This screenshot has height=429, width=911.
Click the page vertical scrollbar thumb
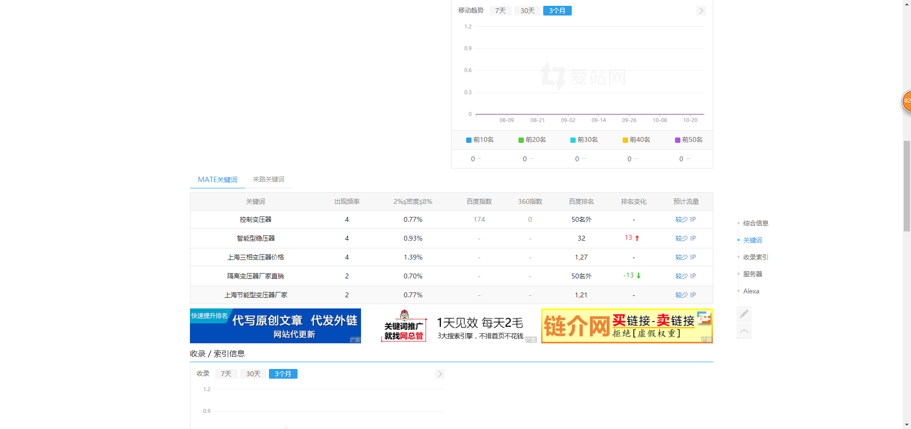(x=907, y=186)
